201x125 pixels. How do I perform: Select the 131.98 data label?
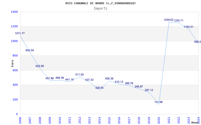tap(159, 102)
